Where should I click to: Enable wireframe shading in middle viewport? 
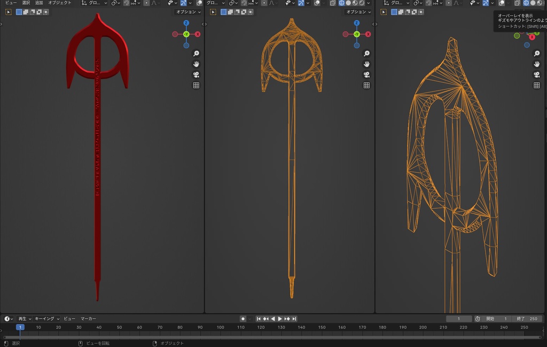(x=341, y=3)
